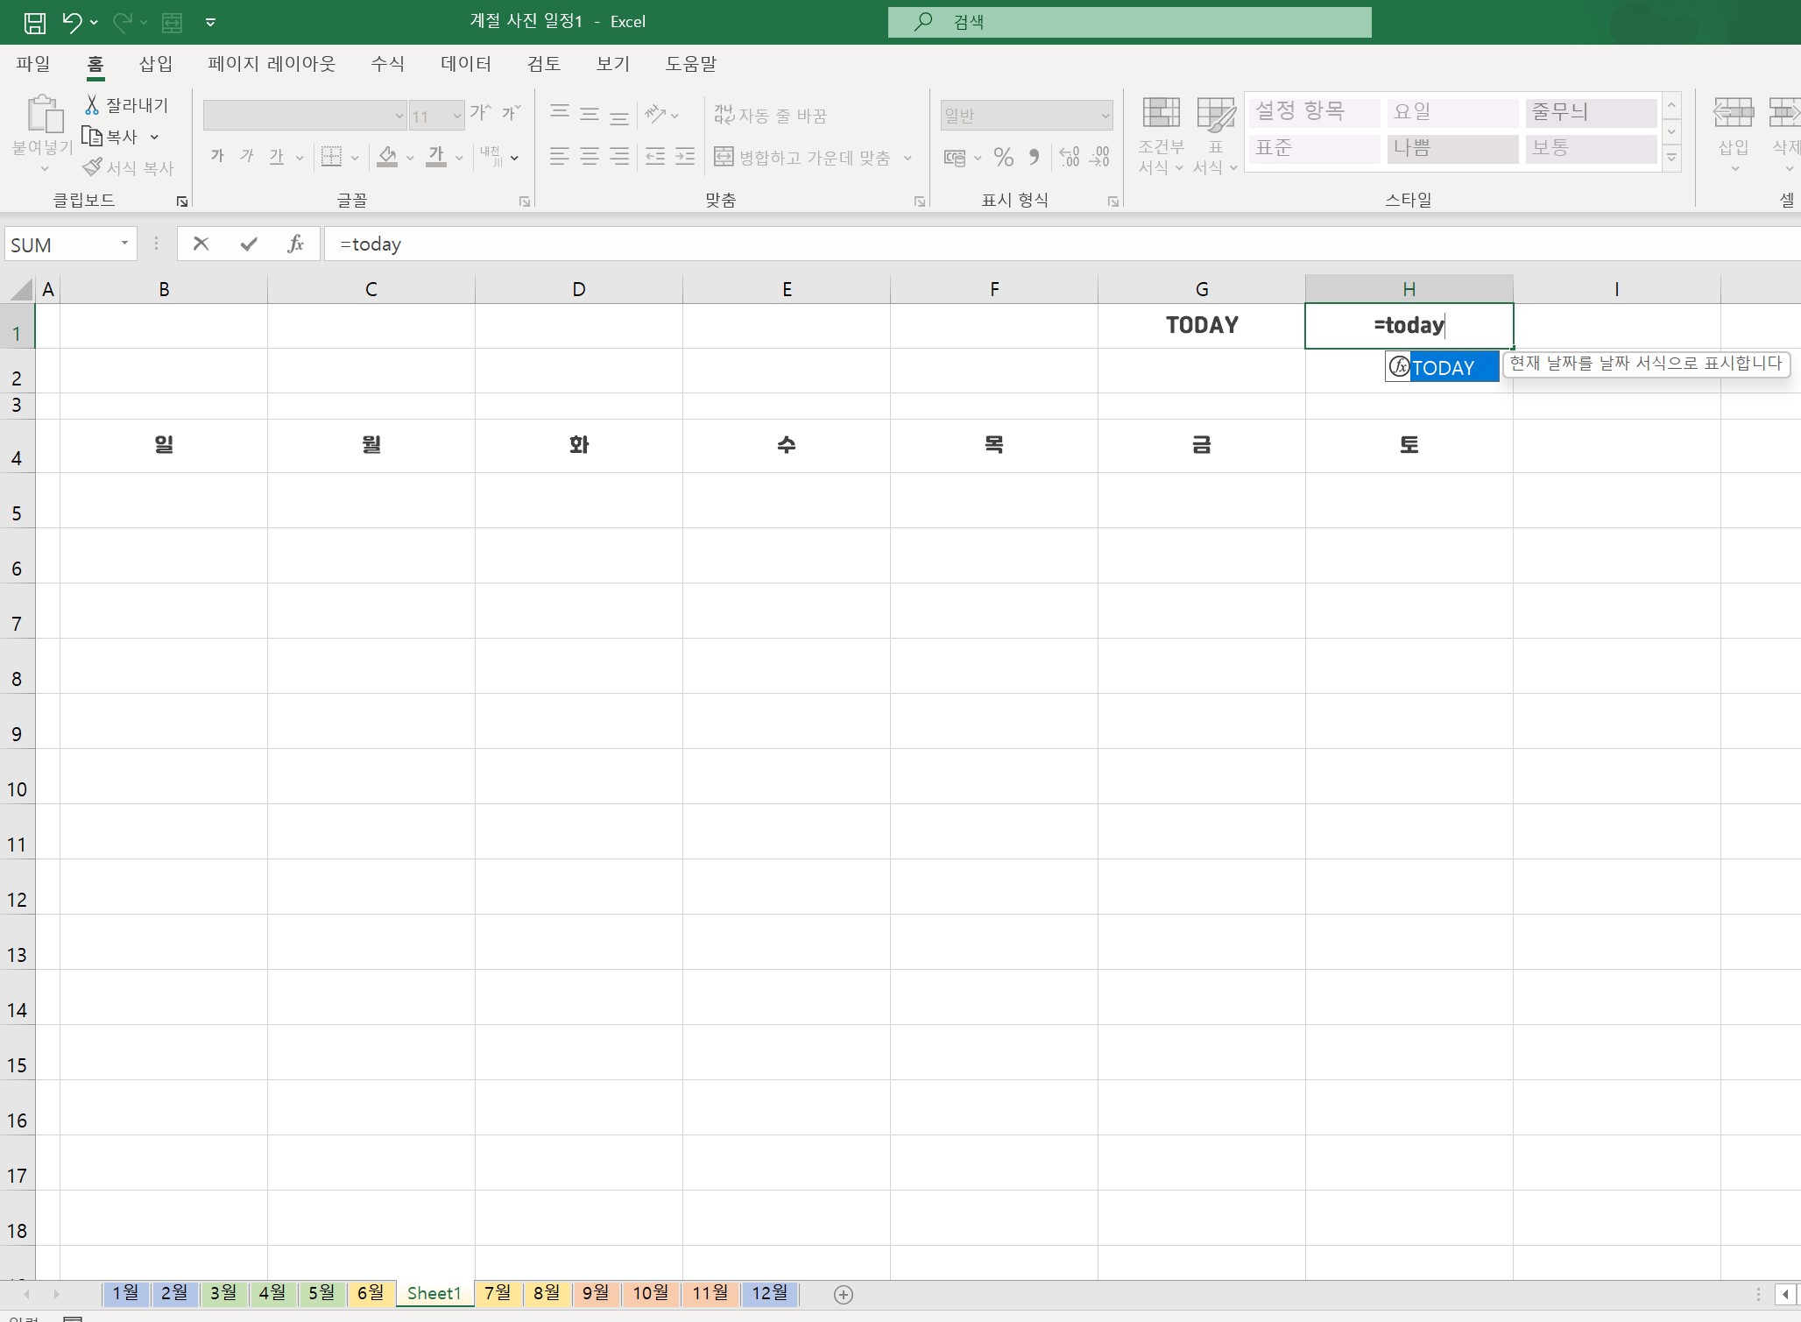
Task: Select TODAY function from autocomplete list
Action: tap(1442, 368)
